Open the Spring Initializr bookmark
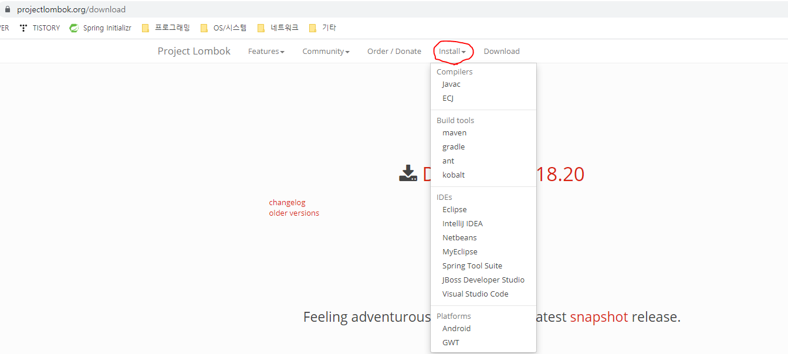Image resolution: width=788 pixels, height=354 pixels. (100, 28)
